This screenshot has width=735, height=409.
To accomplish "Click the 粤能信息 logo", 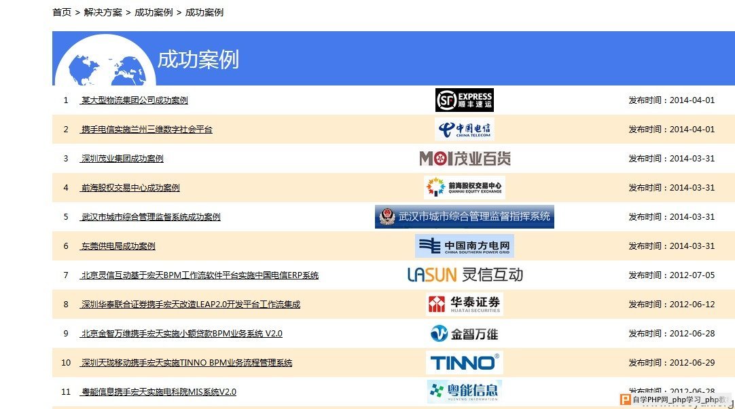I will (x=465, y=391).
